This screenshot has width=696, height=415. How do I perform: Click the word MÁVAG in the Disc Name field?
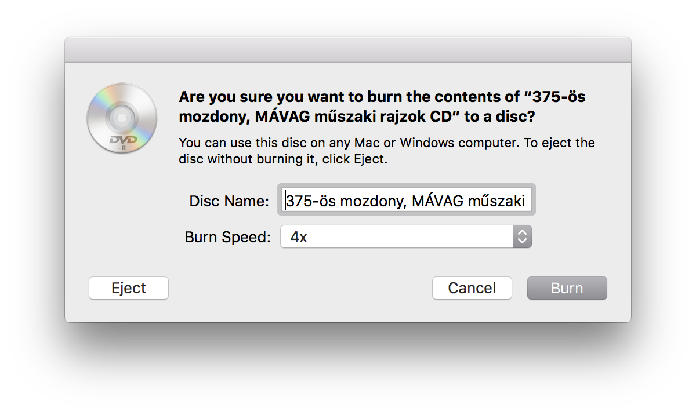437,201
